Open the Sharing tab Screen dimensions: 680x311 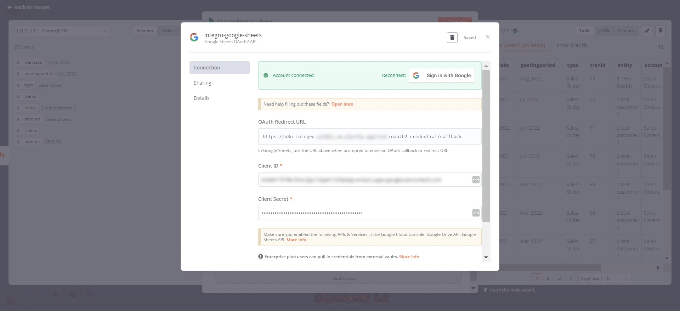202,83
